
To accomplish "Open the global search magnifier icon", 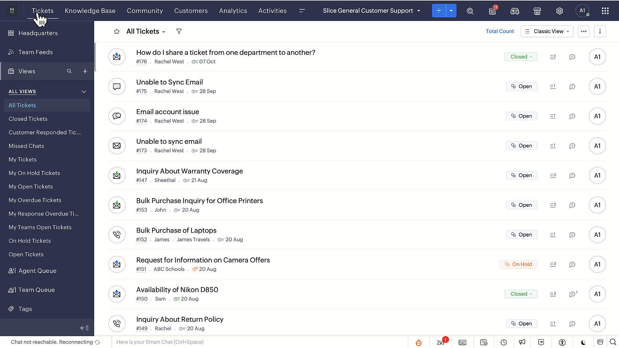I will point(470,11).
